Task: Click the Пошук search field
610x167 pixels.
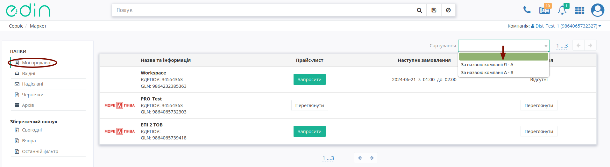Action: (262, 10)
